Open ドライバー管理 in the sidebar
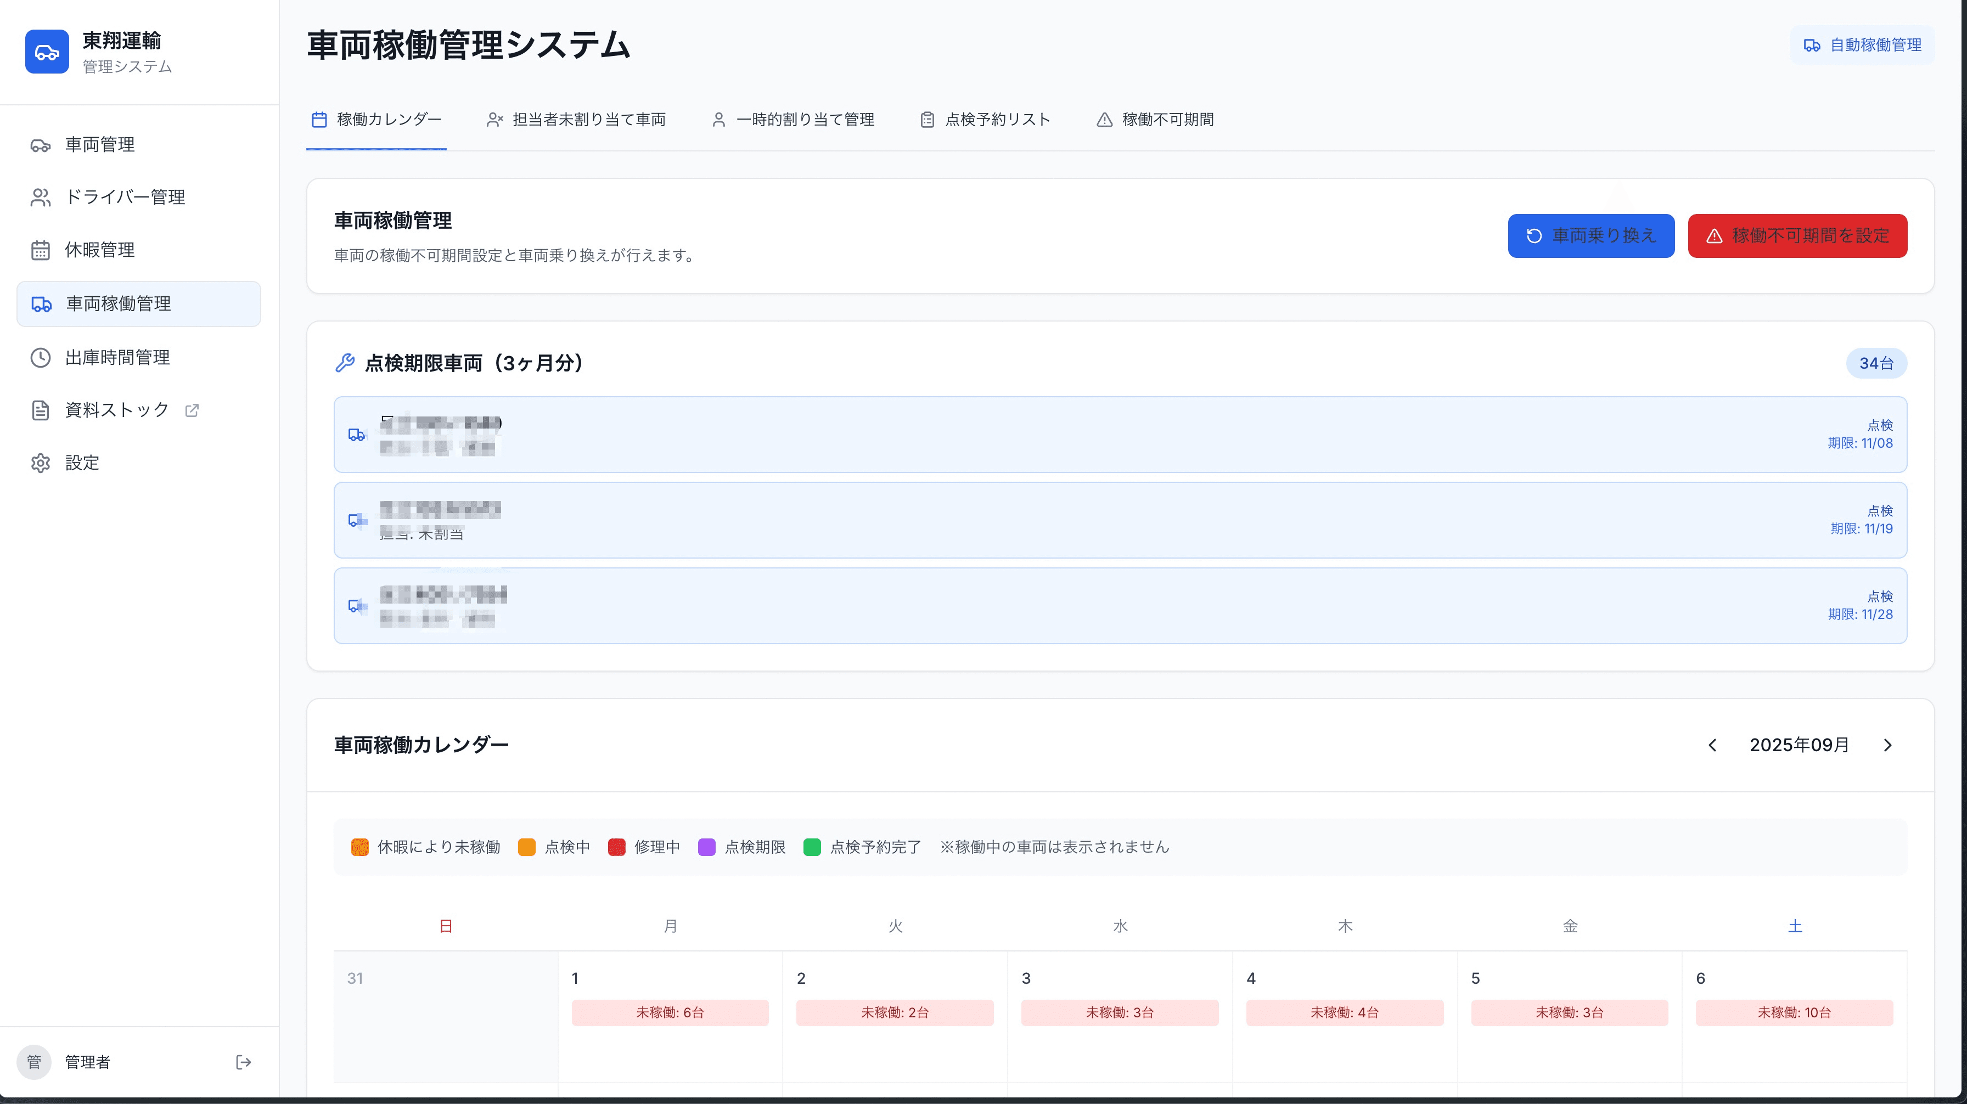The width and height of the screenshot is (1967, 1104). pos(139,197)
